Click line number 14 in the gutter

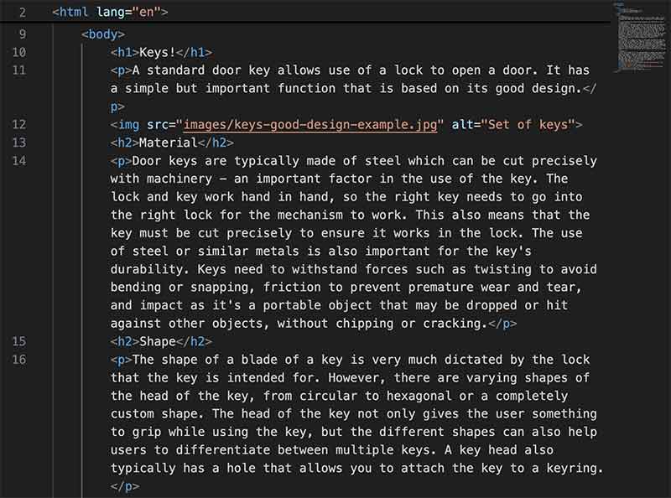tap(20, 161)
